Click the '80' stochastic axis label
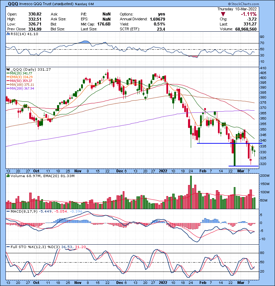275x286 pixels. [x=262, y=253]
